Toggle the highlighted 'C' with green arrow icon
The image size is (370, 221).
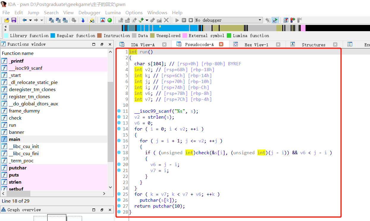click(275, 20)
